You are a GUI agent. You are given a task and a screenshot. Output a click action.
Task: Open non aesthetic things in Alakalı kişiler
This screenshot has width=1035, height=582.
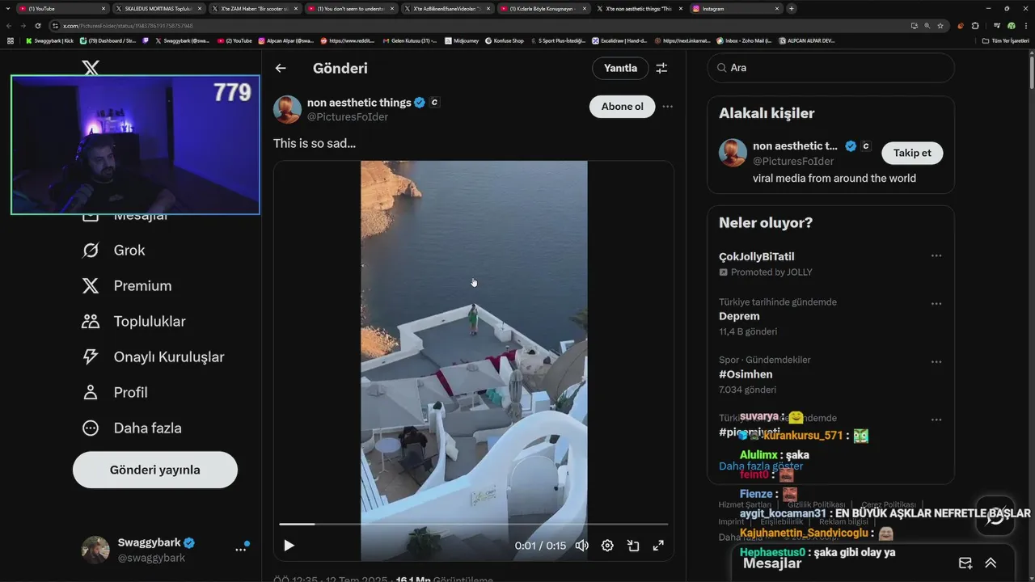point(795,146)
